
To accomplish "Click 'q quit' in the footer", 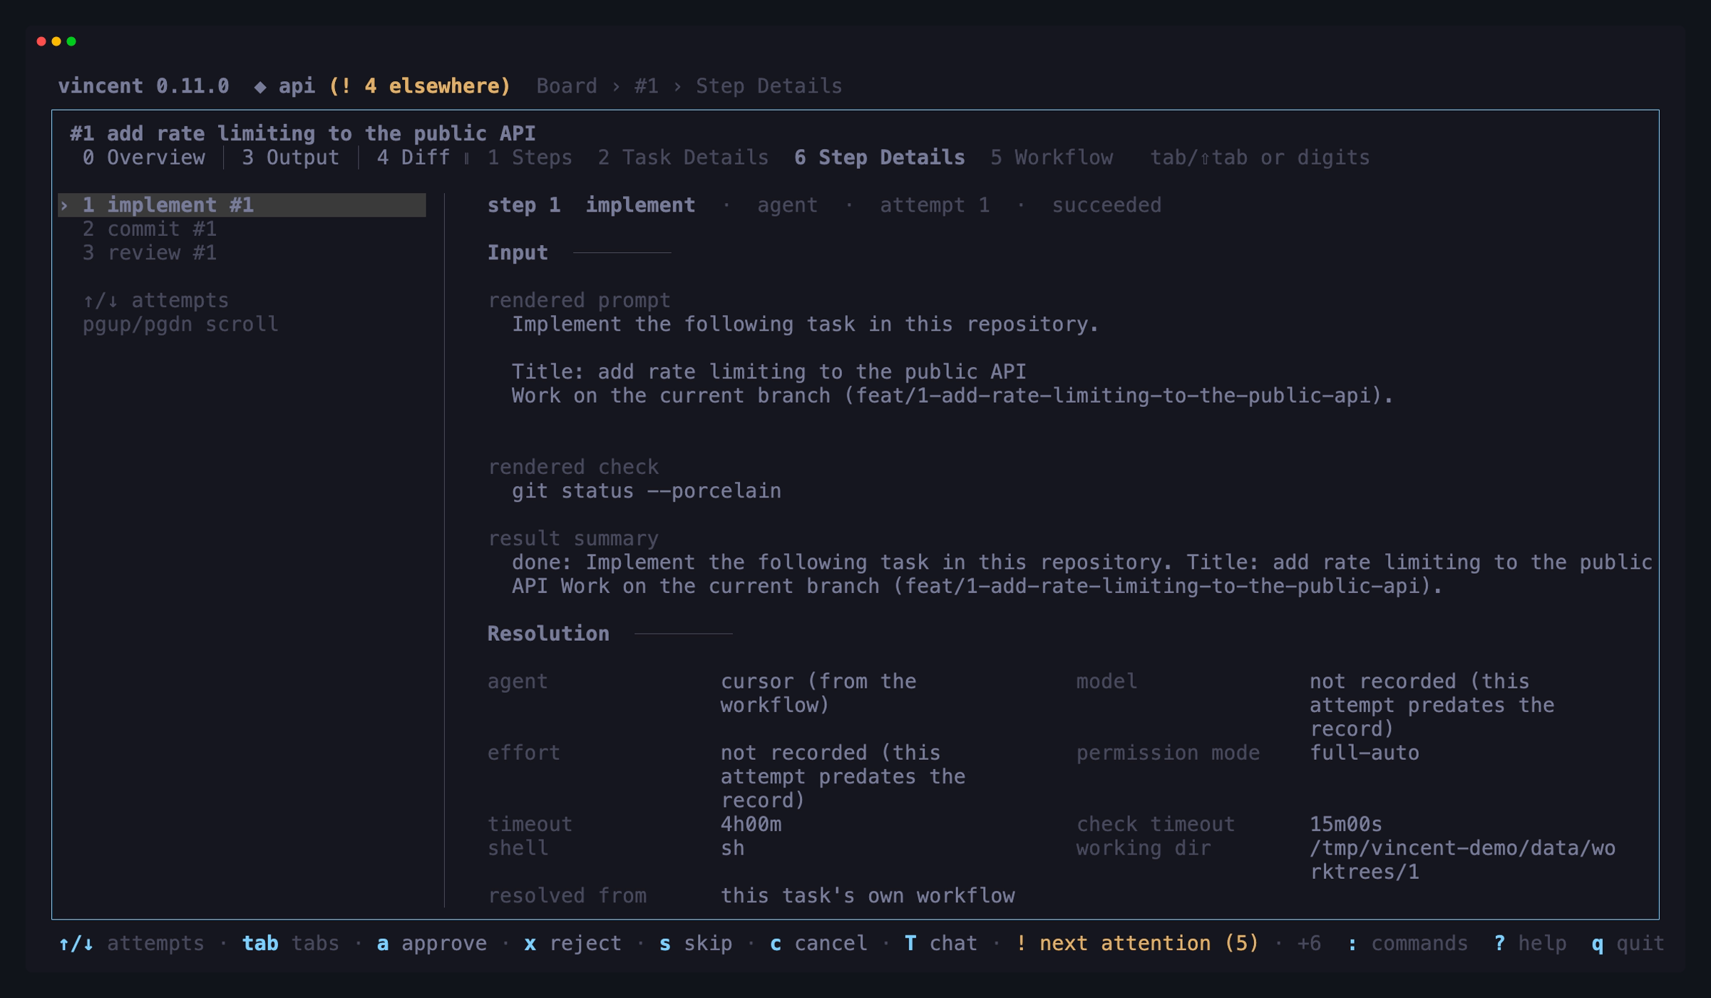I will 1628,944.
